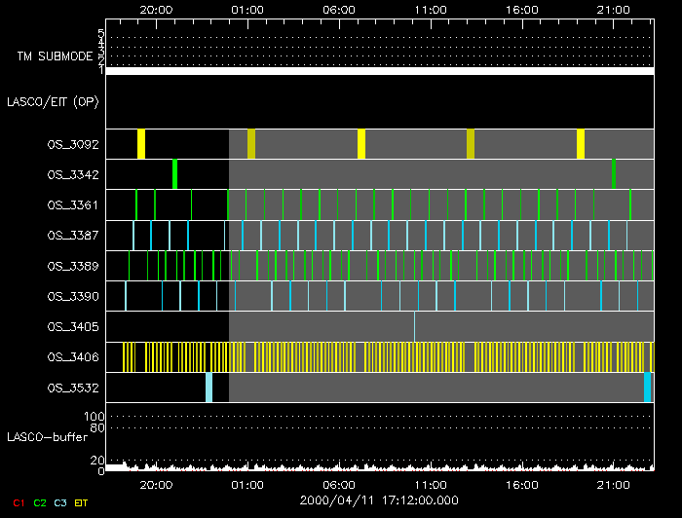
Task: Click the pale cyan block in OS_3532 row
Action: tap(208, 388)
